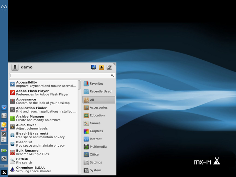Click the battery indicator in the panel
Screen dimensions: 236x177
(4, 150)
